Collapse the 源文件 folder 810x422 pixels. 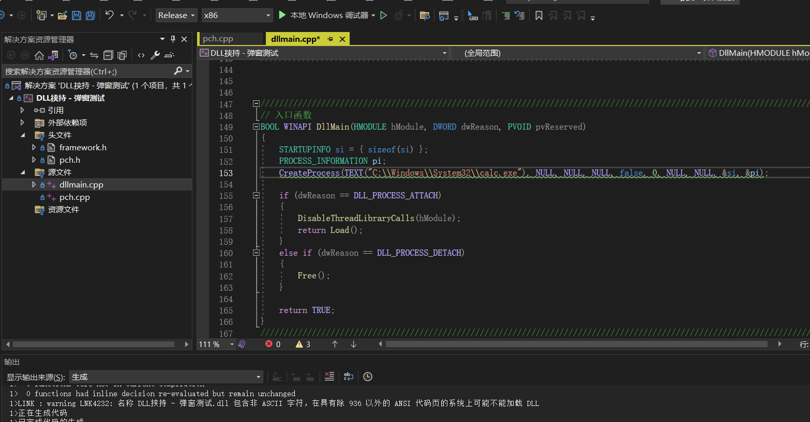coord(22,172)
